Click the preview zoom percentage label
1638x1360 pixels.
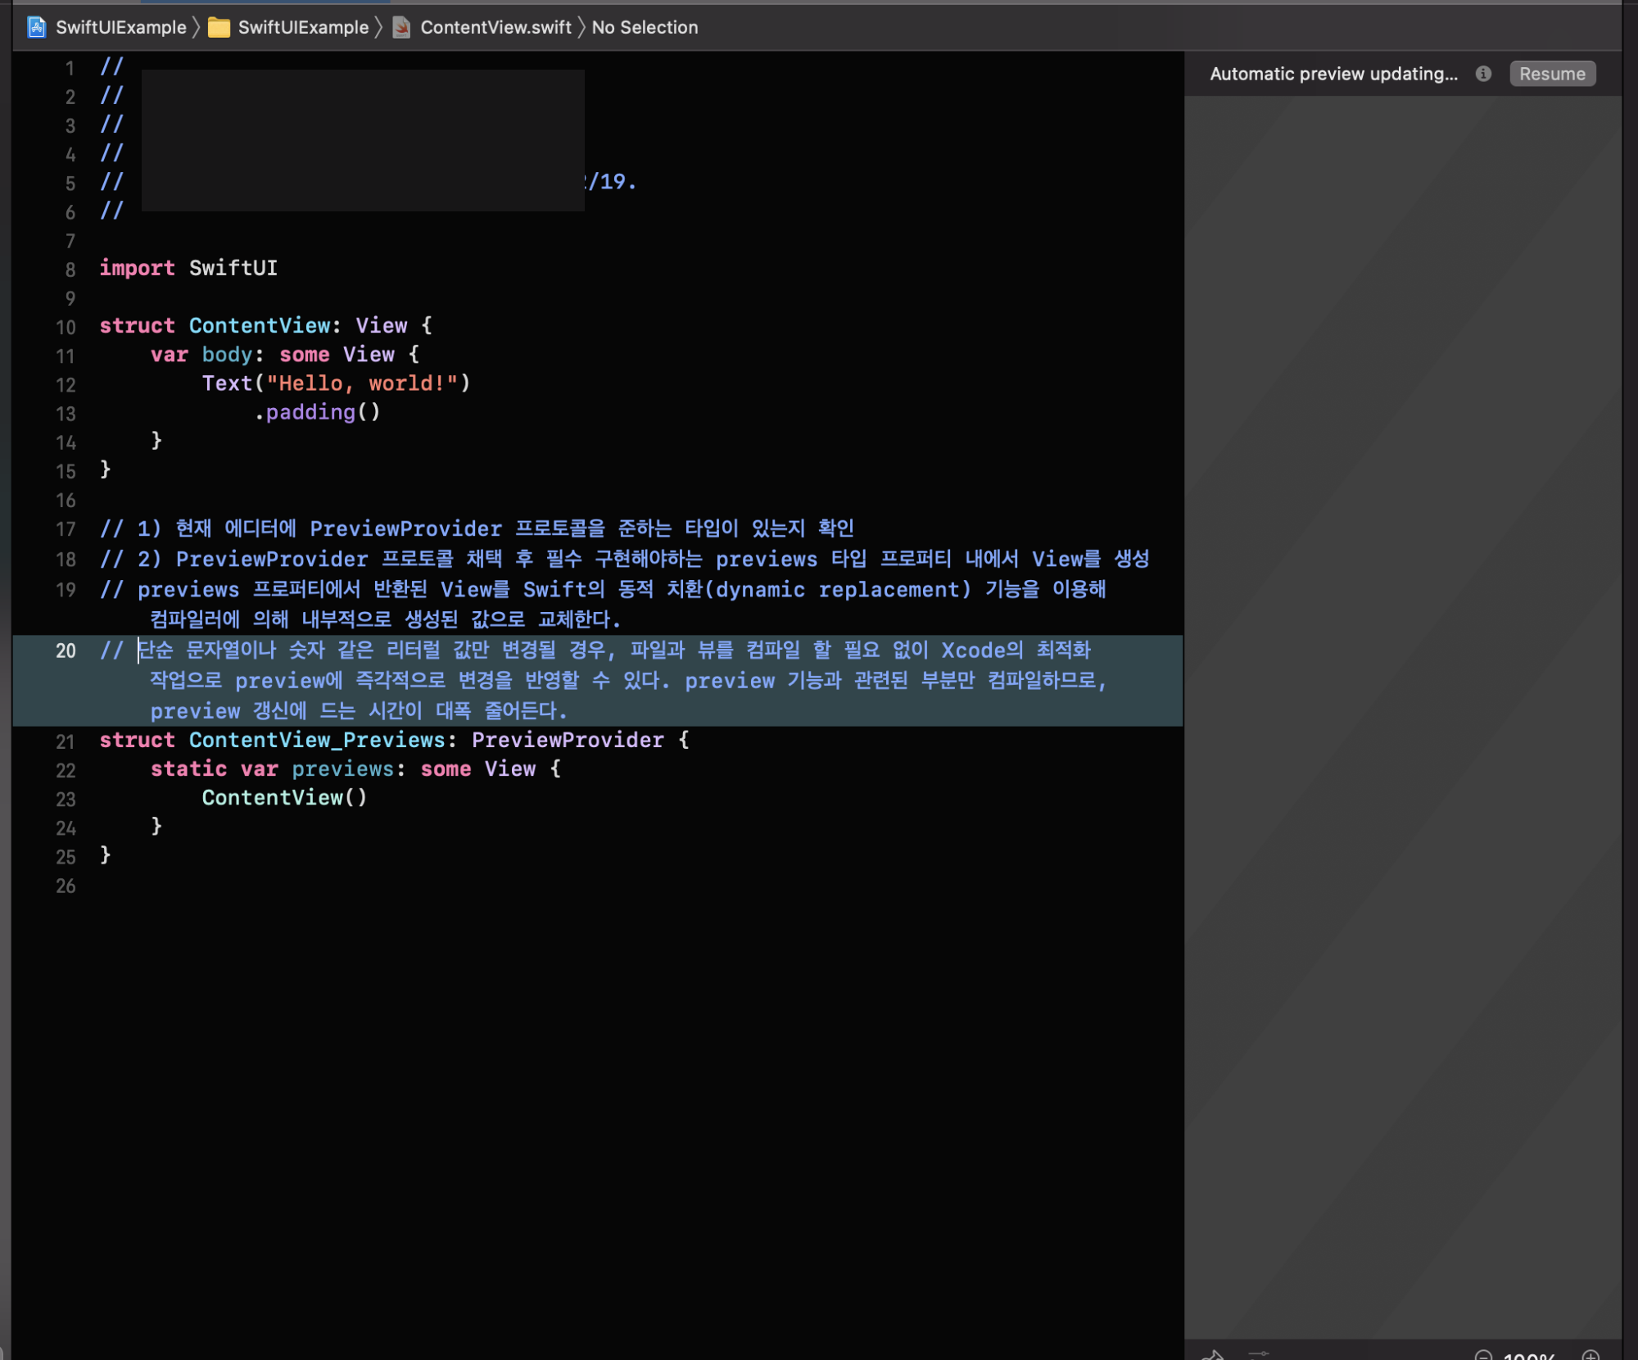tap(1529, 1356)
